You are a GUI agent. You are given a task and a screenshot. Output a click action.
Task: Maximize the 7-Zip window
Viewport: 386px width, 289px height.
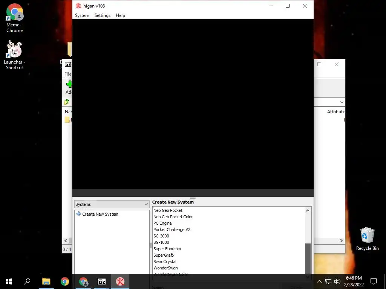(x=319, y=64)
